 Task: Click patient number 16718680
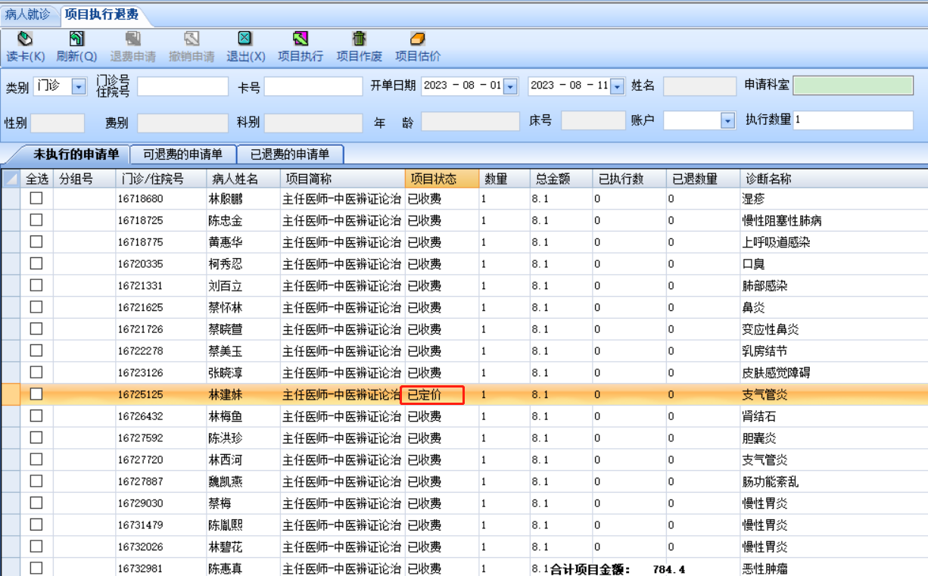pos(140,199)
